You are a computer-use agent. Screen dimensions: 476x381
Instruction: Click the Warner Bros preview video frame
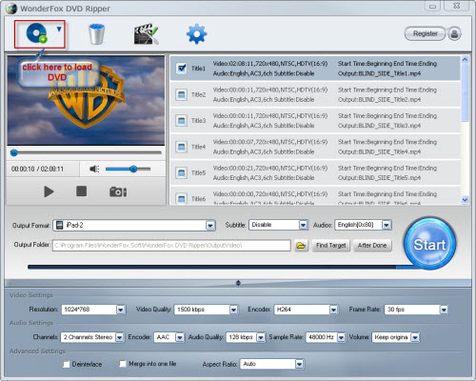(x=86, y=101)
